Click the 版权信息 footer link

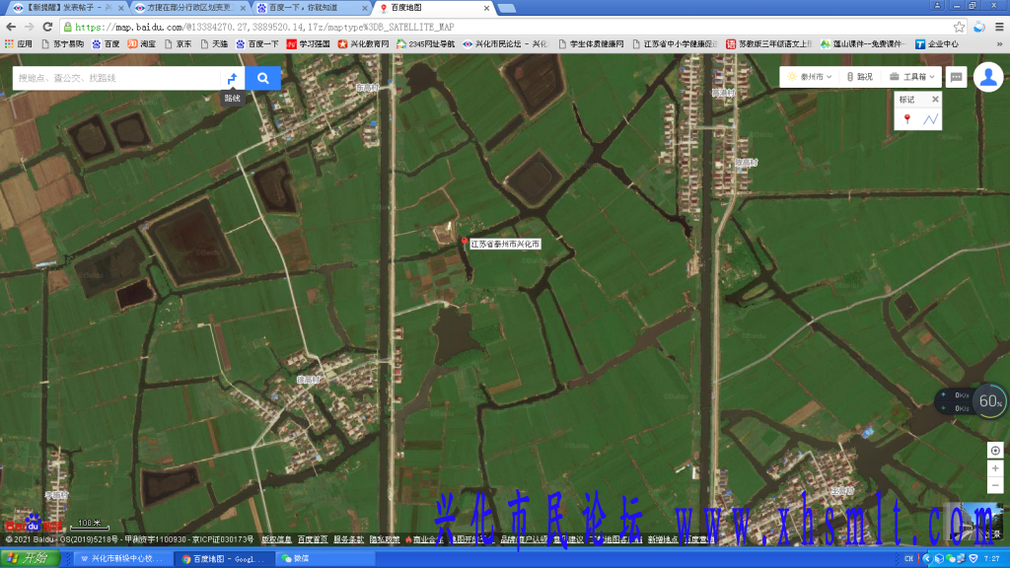(x=276, y=539)
